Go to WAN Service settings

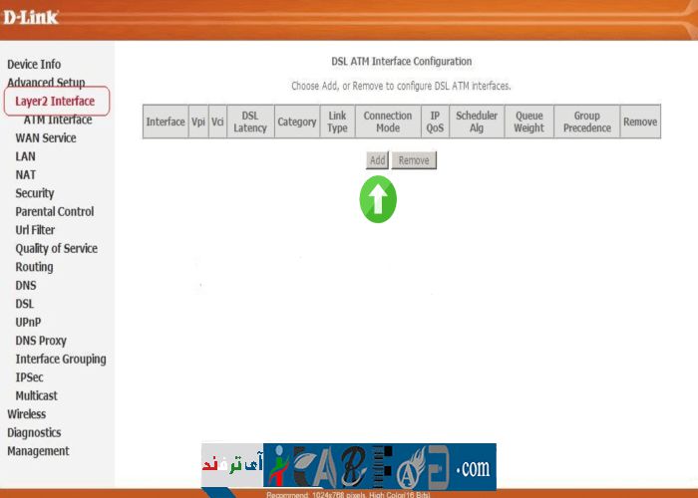tap(46, 138)
